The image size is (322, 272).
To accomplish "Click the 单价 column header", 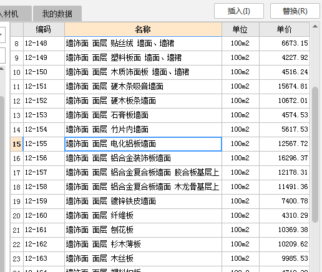I will tap(285, 29).
